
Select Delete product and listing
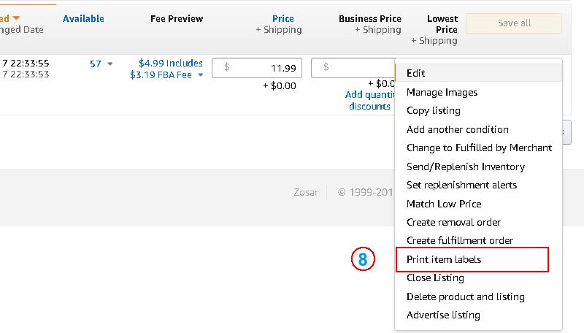pyautogui.click(x=466, y=296)
